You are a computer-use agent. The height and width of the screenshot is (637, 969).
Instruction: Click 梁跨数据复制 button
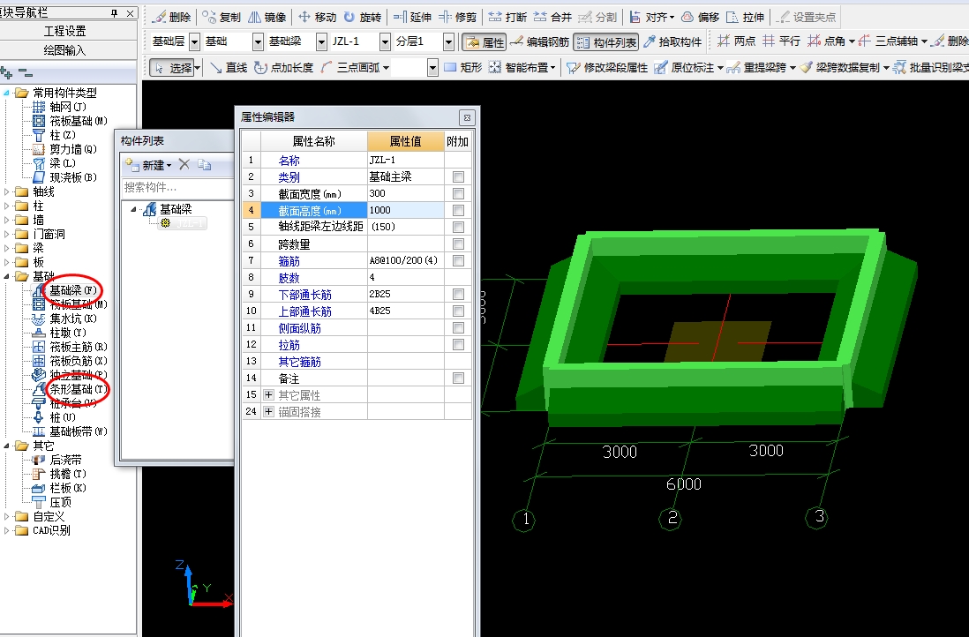coord(845,67)
